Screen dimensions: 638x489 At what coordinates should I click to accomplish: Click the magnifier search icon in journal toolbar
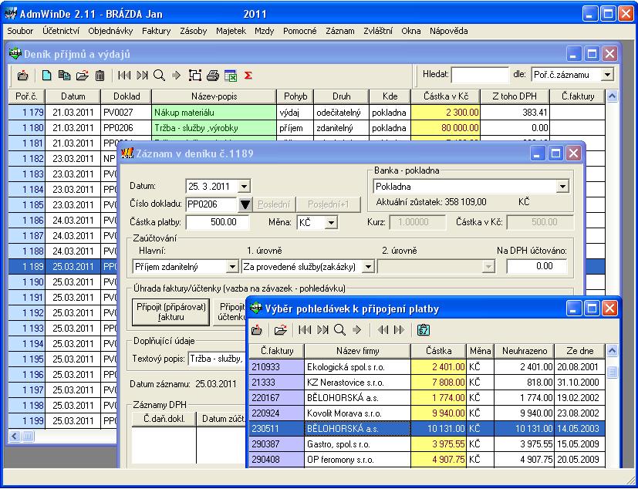coord(159,76)
